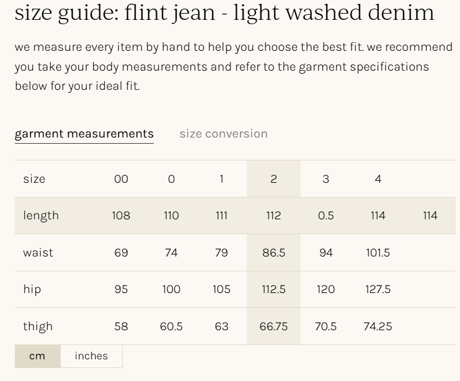Click the length row label
Image resolution: width=460 pixels, height=381 pixels.
click(41, 216)
